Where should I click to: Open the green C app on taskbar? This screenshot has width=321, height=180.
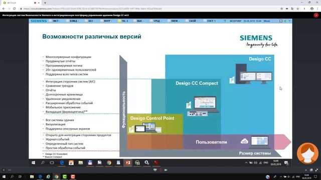(x=65, y=176)
